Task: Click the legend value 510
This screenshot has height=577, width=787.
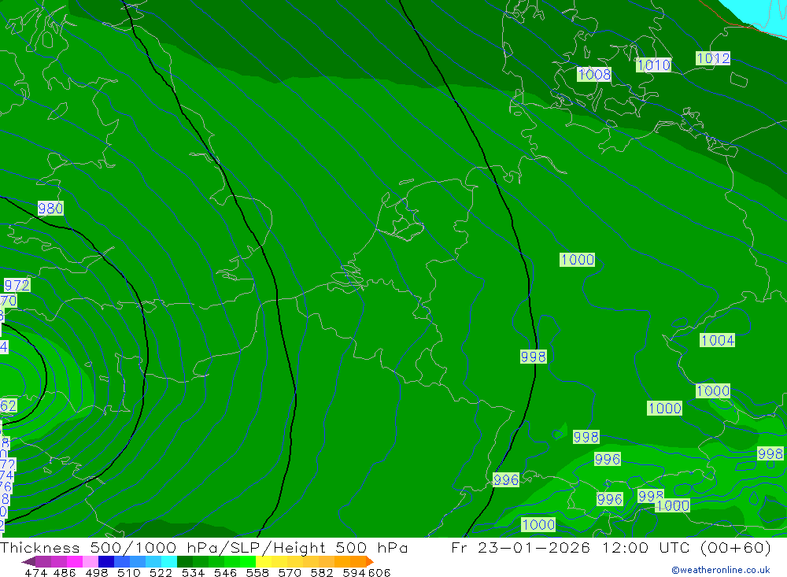Action: pyautogui.click(x=128, y=572)
